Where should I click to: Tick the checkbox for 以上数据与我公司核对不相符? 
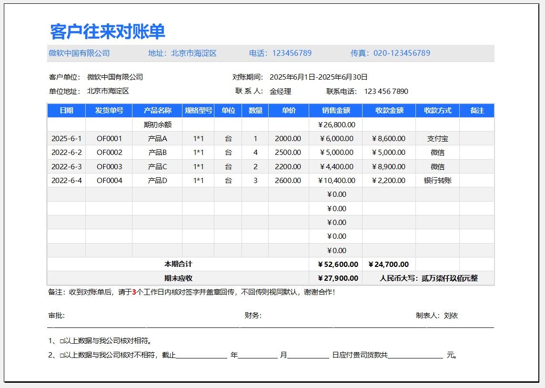tap(62, 355)
